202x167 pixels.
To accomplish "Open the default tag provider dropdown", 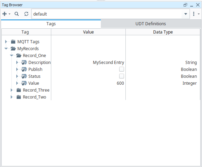I will point(185,14).
